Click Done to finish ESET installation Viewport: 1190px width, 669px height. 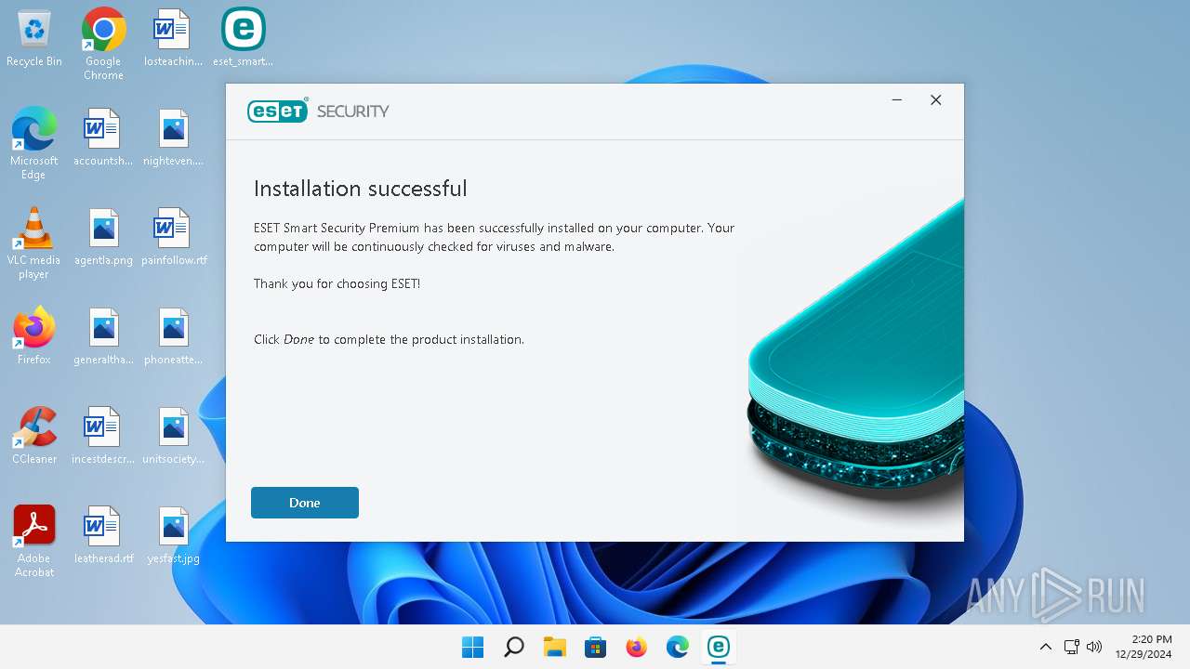pyautogui.click(x=304, y=503)
